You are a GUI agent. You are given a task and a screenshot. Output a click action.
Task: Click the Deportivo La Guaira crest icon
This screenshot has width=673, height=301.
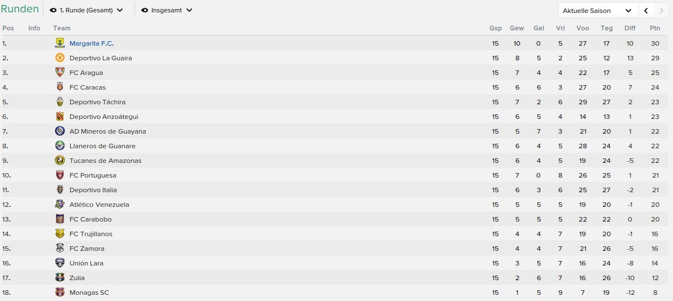(60, 58)
